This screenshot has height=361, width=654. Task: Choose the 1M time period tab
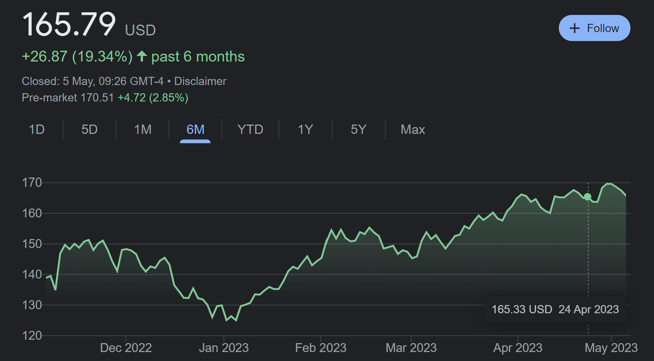(x=143, y=129)
